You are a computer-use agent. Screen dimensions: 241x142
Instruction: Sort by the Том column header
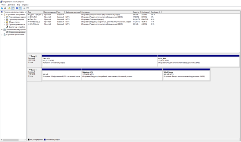click(x=35, y=12)
